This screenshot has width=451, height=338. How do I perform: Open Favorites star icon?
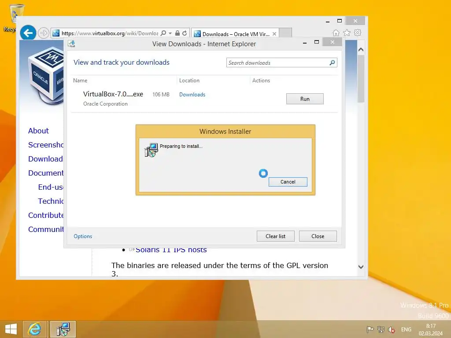(x=347, y=33)
